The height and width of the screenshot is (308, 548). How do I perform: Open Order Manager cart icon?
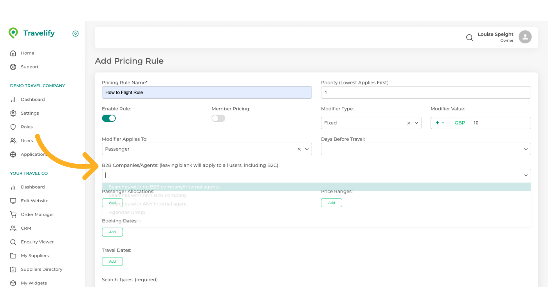pos(13,214)
